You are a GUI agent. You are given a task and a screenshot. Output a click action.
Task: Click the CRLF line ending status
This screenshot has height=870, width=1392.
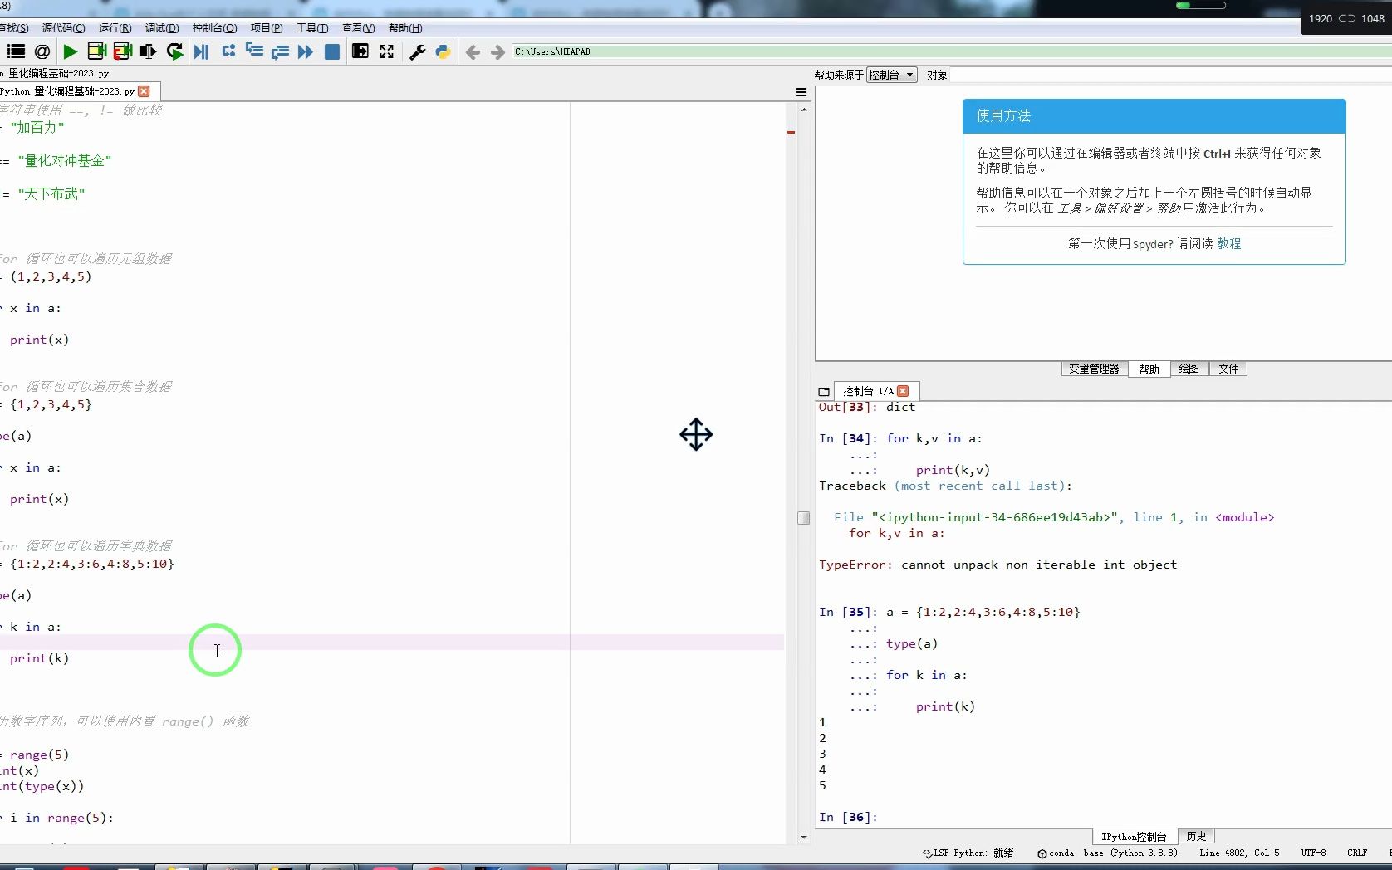coord(1357,853)
